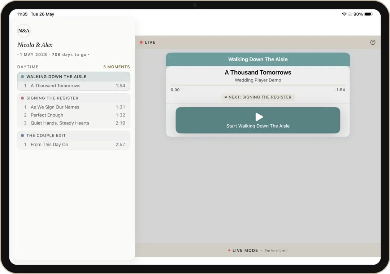Click the white play triangle icon
The width and height of the screenshot is (390, 274).
[x=259, y=117]
